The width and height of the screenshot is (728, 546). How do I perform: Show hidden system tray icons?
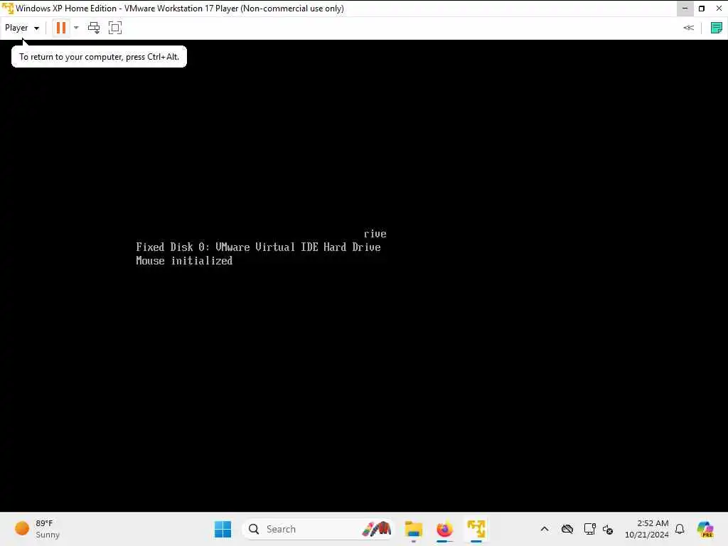pos(545,529)
